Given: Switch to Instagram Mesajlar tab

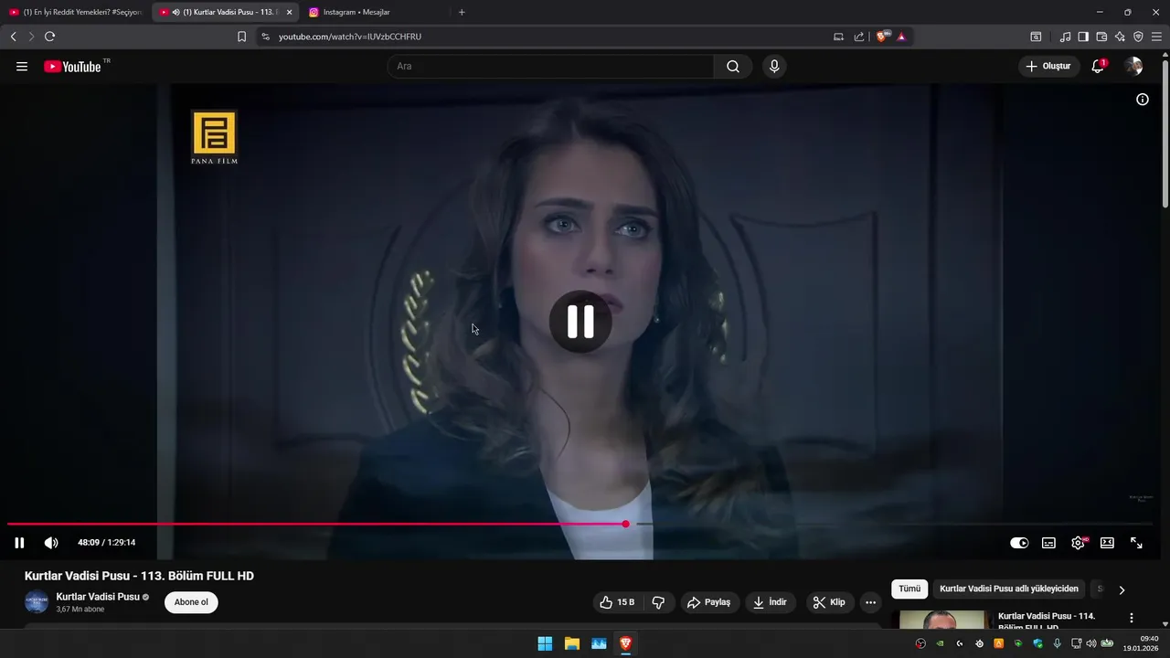Looking at the screenshot, I should point(375,12).
